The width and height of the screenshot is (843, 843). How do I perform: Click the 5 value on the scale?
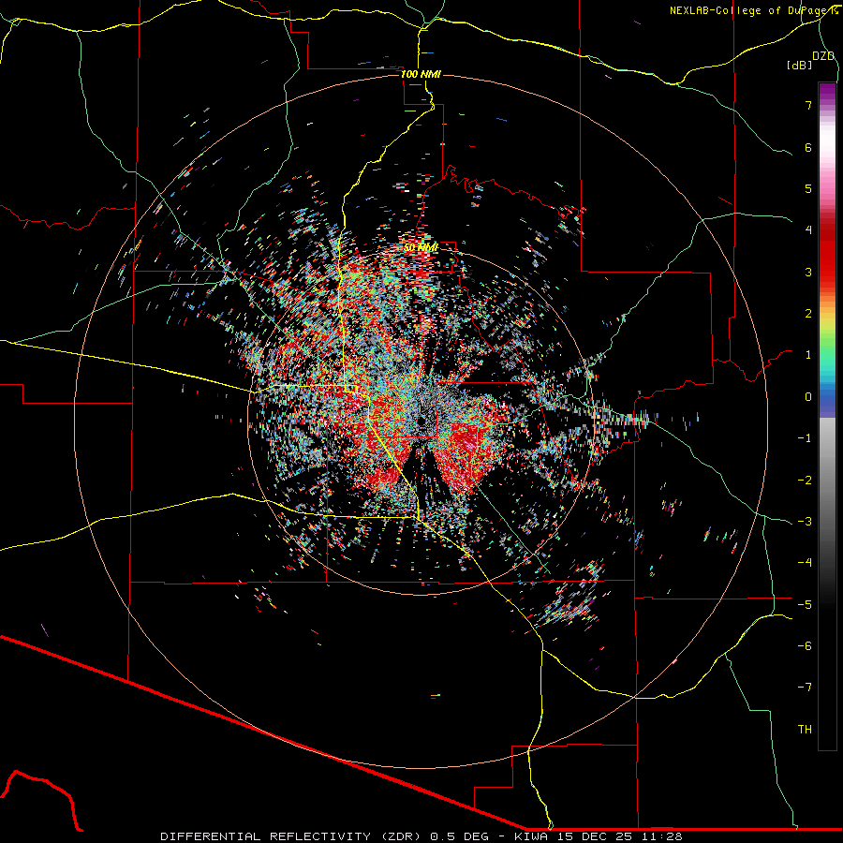(808, 188)
